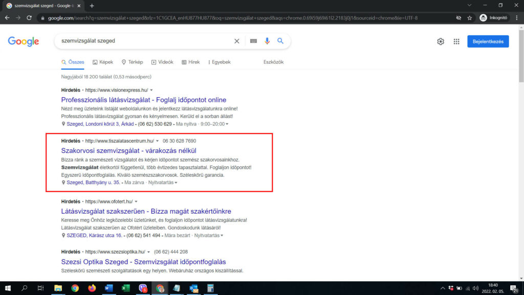
Task: Open the Professzionális látásvizsgálat ad link
Action: click(x=144, y=100)
